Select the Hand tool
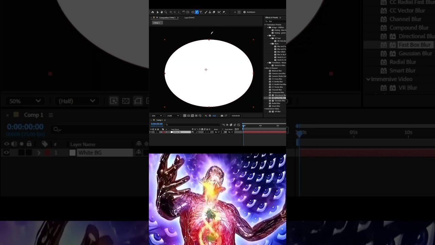The image size is (435, 245). point(162,12)
